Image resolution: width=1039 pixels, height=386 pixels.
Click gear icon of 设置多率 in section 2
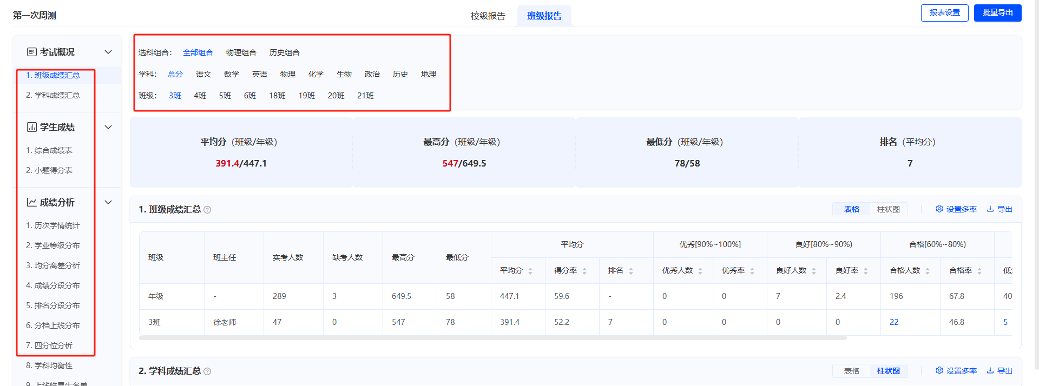(x=939, y=370)
